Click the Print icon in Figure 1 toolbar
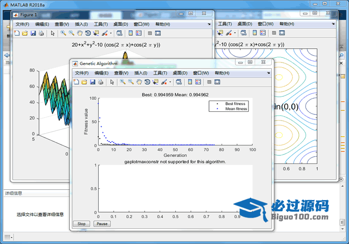Image resolution: width=349 pixels, height=244 pixels. point(41,33)
